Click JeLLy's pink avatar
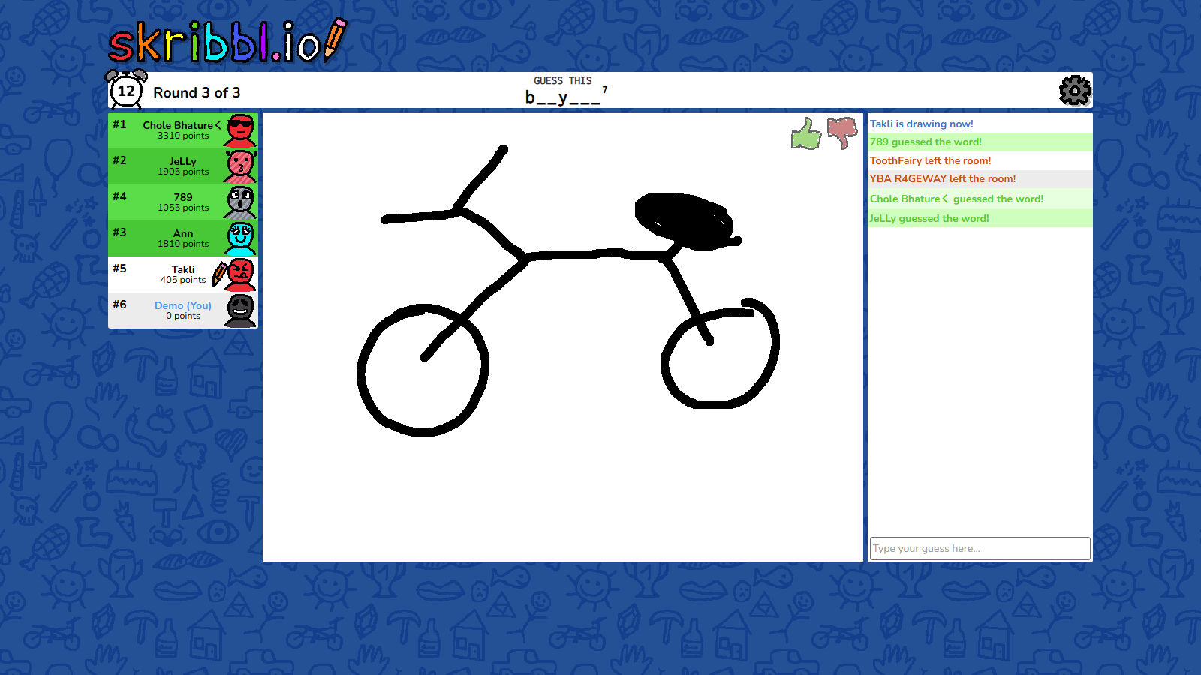 pos(240,166)
